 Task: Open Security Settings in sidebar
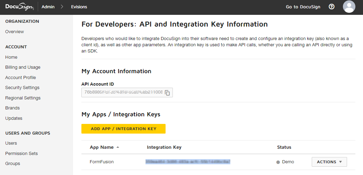pos(22,88)
